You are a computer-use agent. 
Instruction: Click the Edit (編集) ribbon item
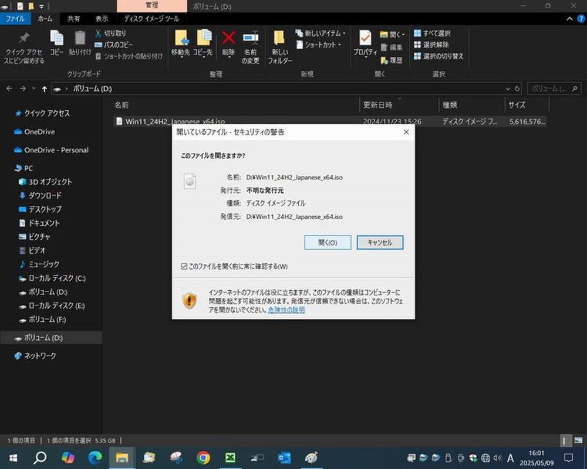tap(392, 47)
